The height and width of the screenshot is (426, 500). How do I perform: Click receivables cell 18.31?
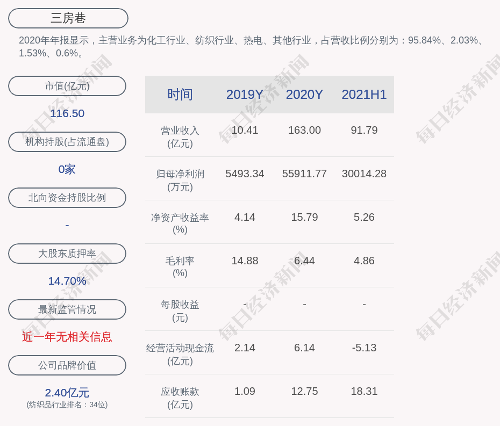click(x=364, y=391)
